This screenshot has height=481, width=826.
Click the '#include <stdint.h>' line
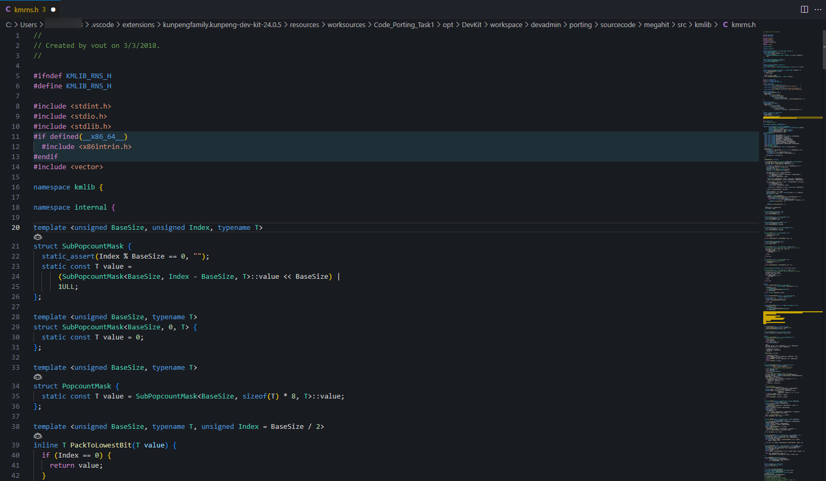(x=72, y=106)
